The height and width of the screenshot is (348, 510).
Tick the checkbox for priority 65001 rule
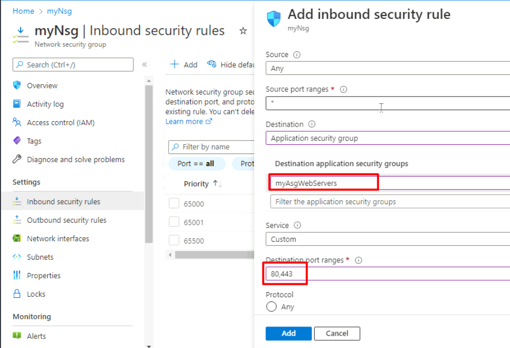[x=174, y=222]
